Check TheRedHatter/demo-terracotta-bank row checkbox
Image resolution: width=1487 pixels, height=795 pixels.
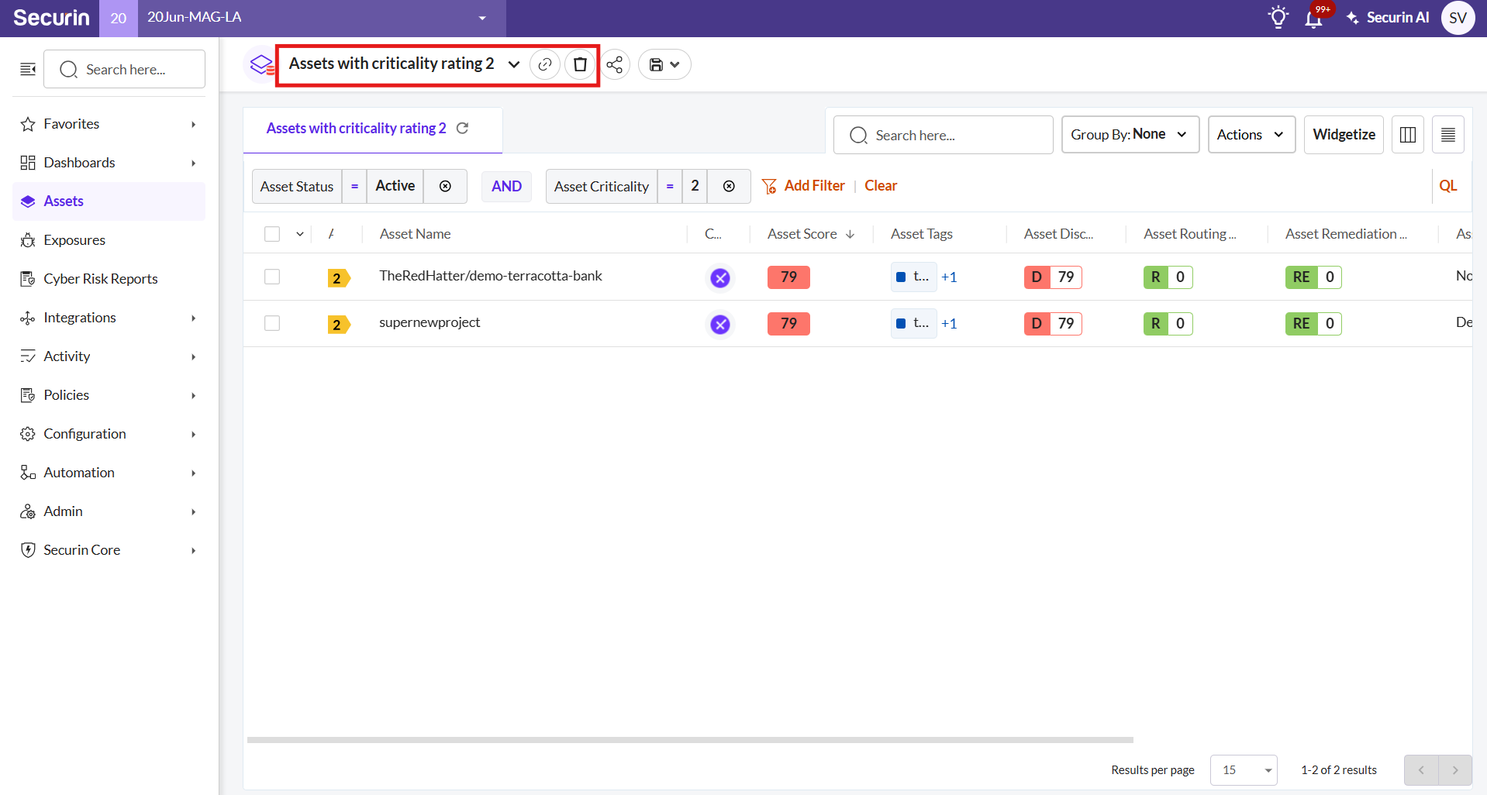[272, 277]
